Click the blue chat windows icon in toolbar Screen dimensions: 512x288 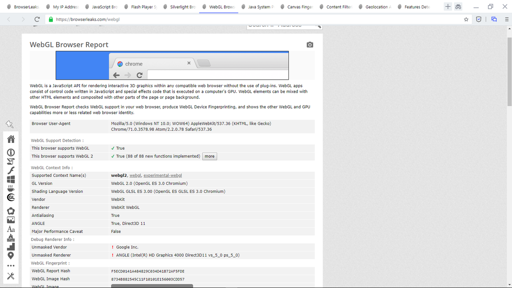[x=494, y=19]
